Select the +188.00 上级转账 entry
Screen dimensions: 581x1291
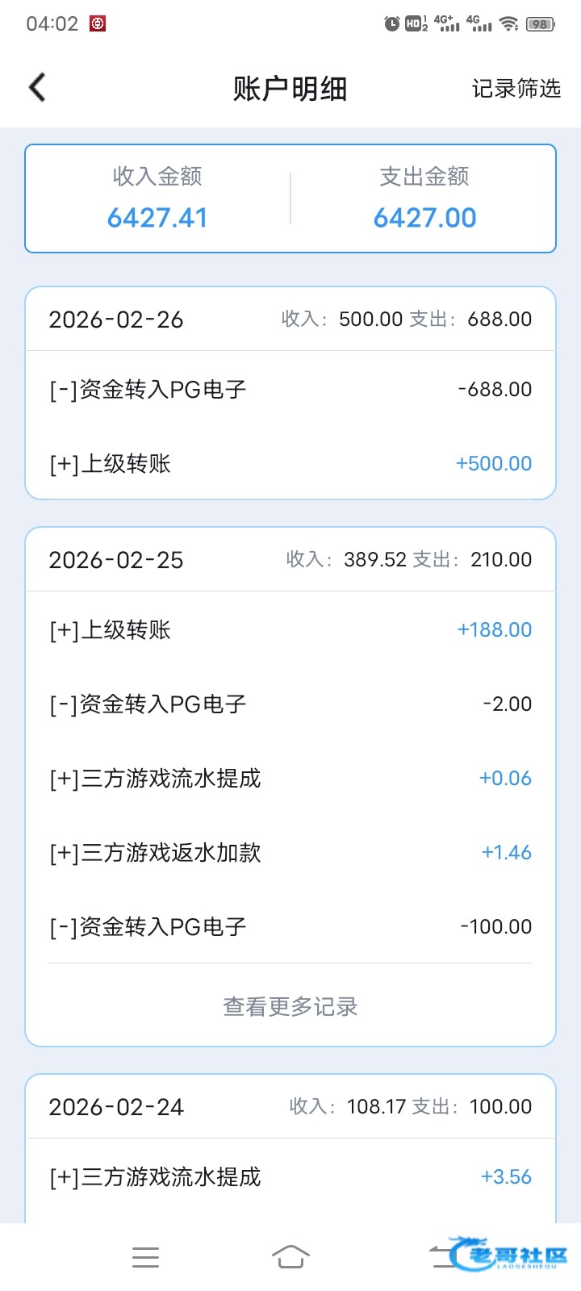point(290,630)
